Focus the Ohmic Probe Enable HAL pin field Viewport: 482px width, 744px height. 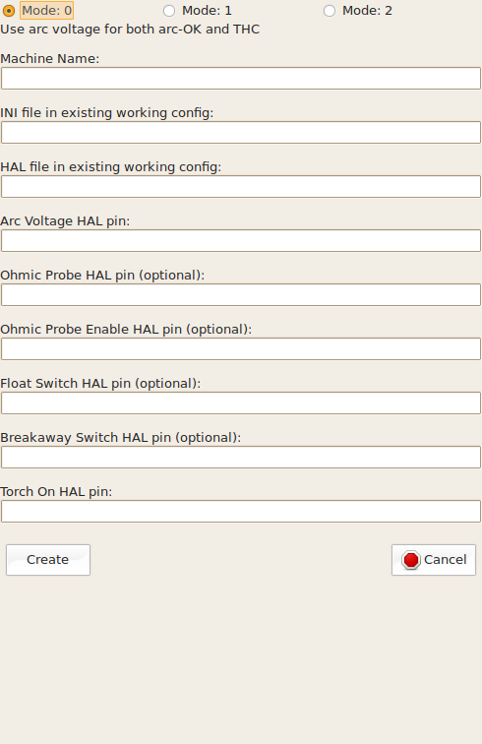point(241,348)
